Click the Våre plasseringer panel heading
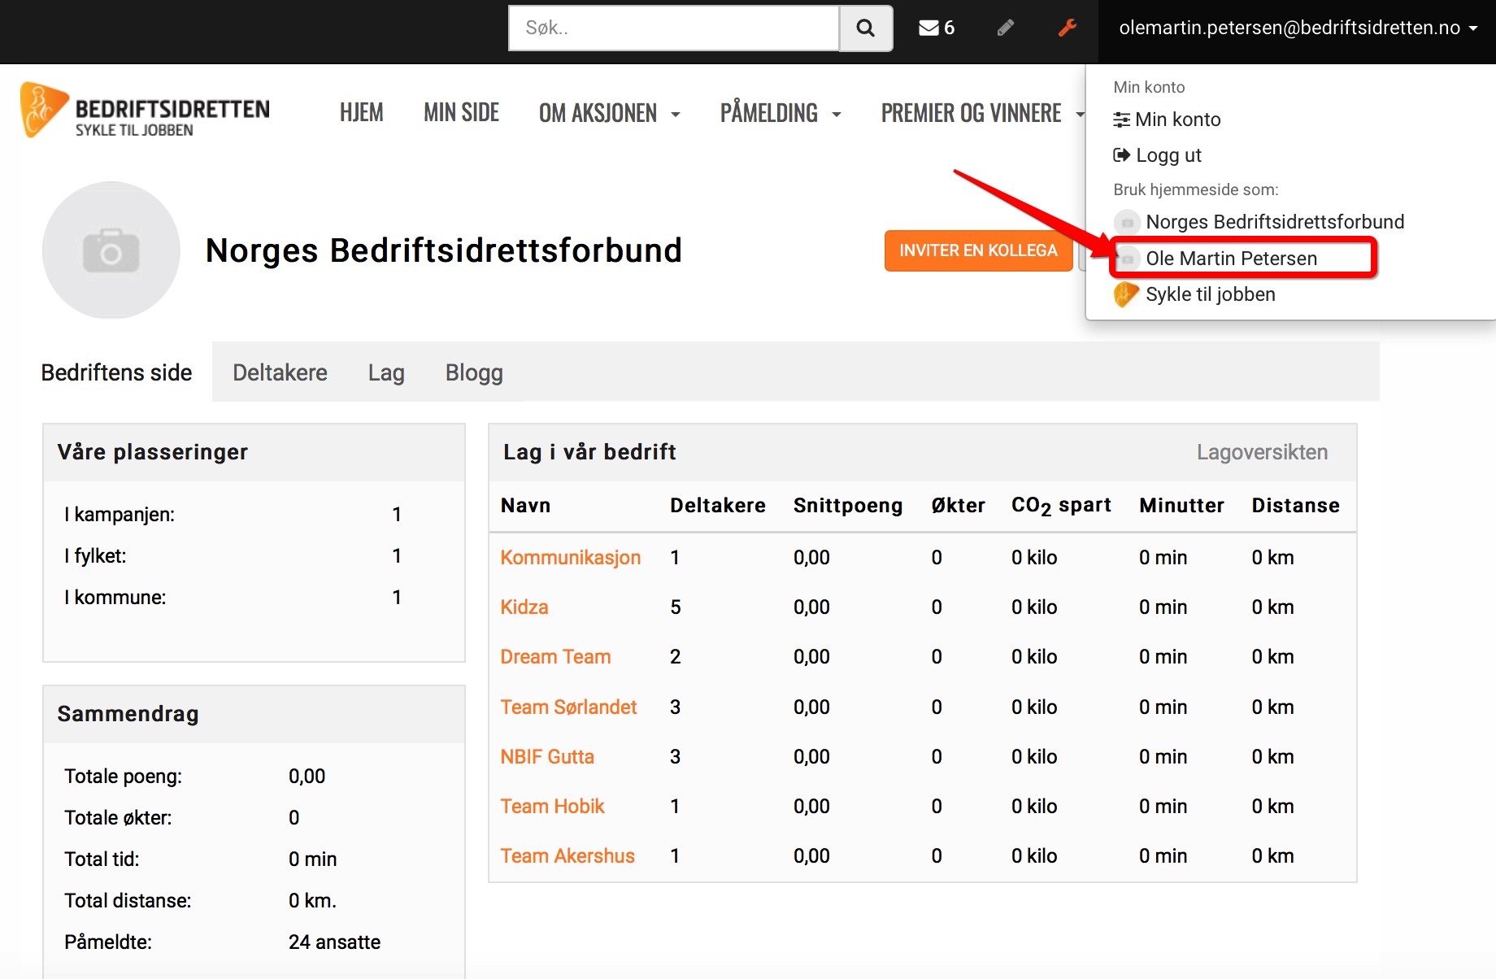 (153, 452)
